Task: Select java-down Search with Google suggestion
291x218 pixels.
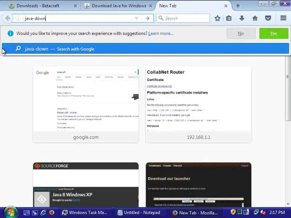Action: tap(145, 49)
